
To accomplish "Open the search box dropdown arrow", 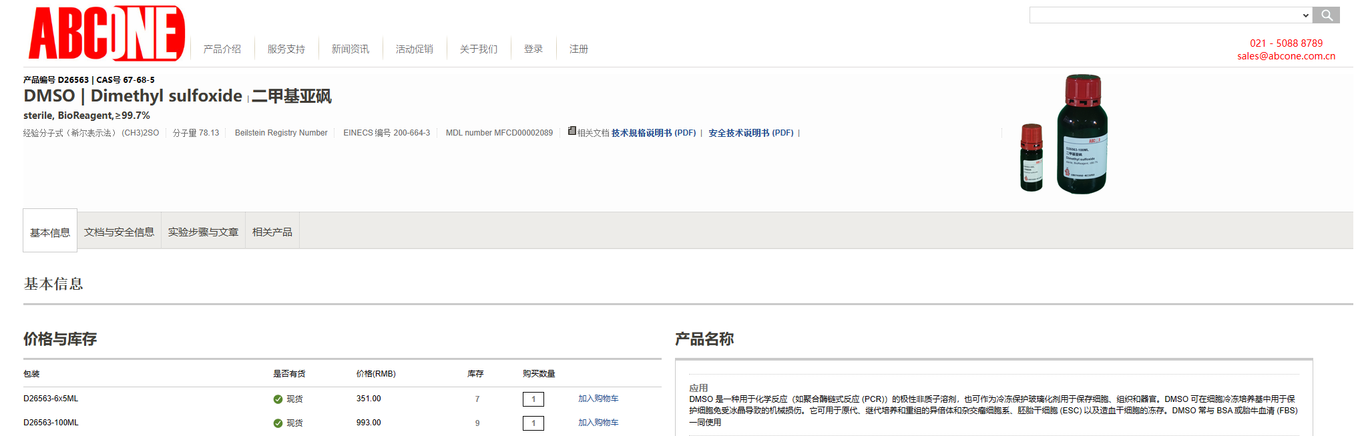I will tap(1305, 15).
